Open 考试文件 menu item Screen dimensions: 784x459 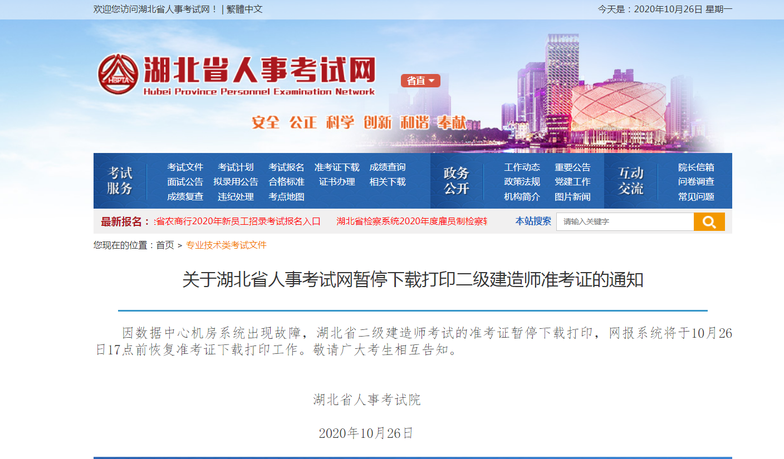pos(185,167)
